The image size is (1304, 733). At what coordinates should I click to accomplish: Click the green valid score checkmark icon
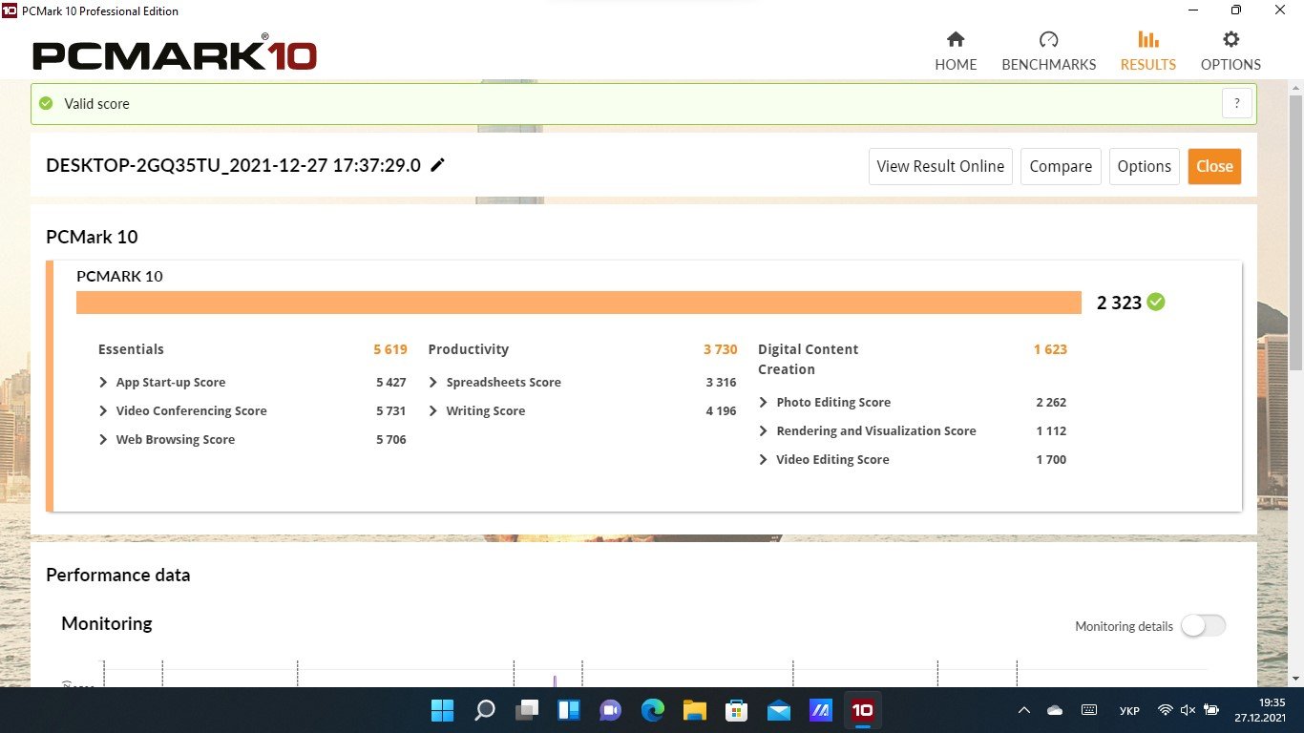[x=46, y=103]
